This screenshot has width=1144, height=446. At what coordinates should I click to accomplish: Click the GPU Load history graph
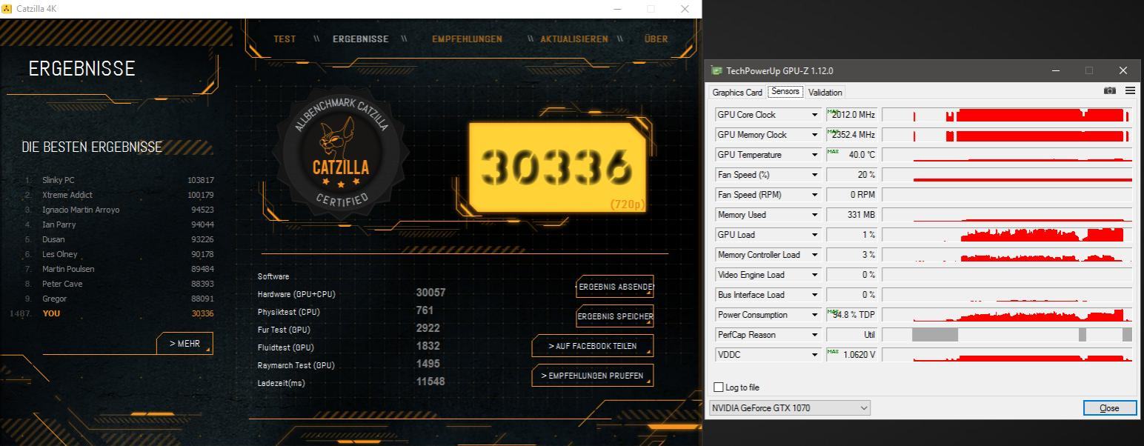click(1007, 235)
